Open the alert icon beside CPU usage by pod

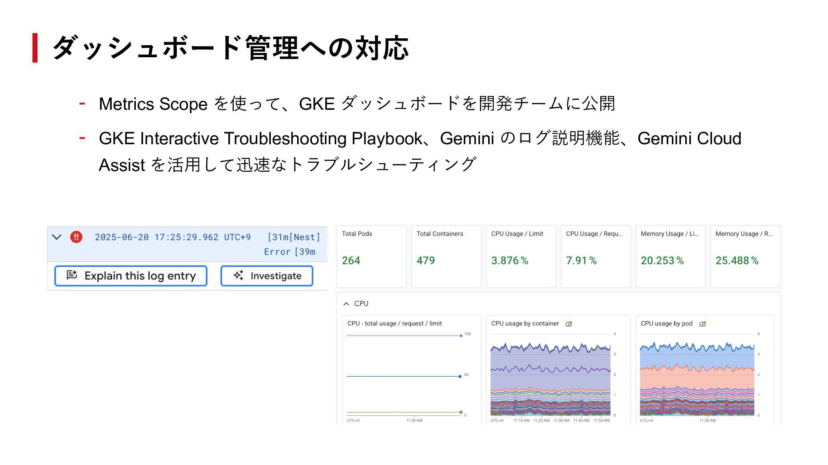coord(703,324)
